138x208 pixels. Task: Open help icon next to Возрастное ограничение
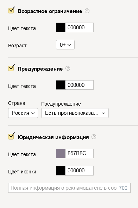[x=87, y=11]
